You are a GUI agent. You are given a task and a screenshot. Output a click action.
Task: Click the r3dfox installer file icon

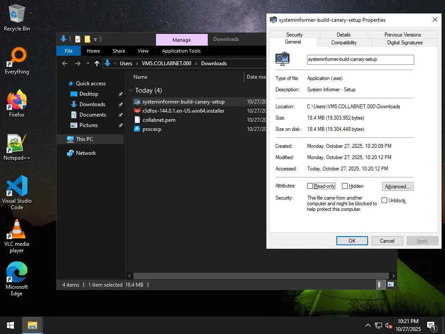click(137, 110)
